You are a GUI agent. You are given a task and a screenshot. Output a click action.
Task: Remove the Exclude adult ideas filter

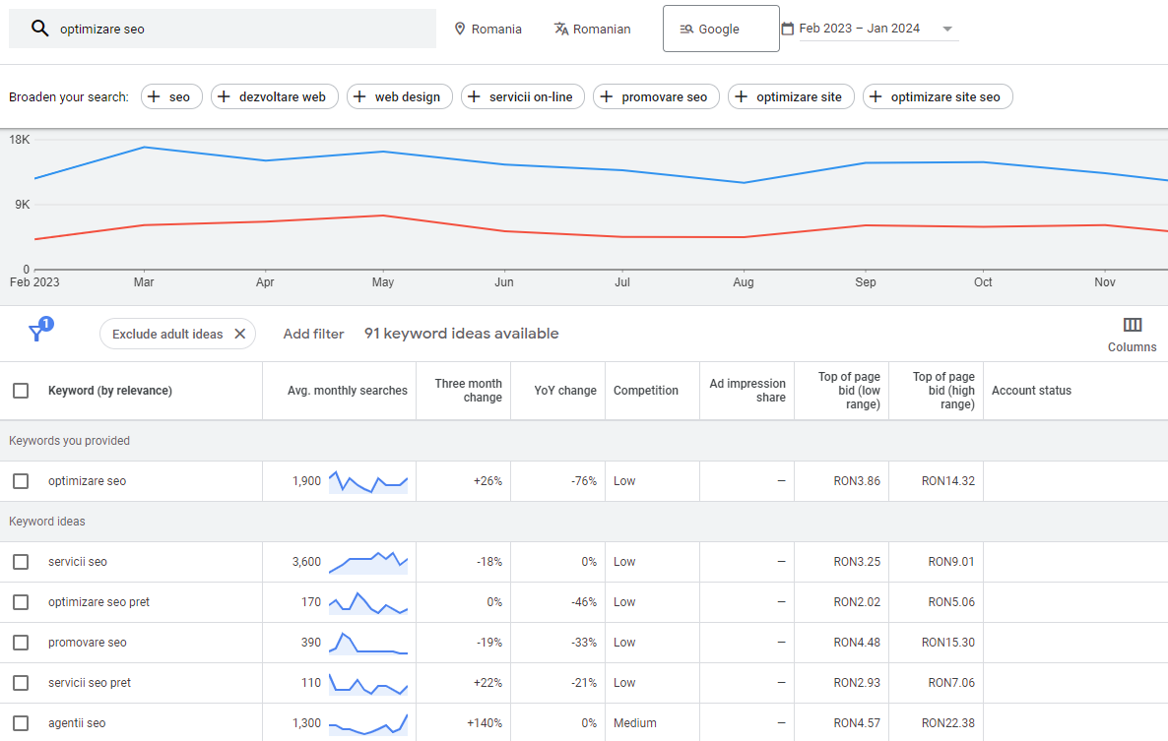[x=239, y=334]
